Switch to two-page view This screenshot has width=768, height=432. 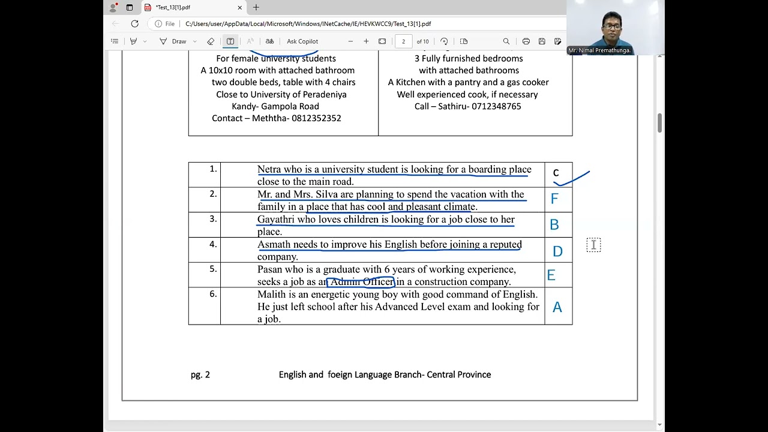coord(464,41)
